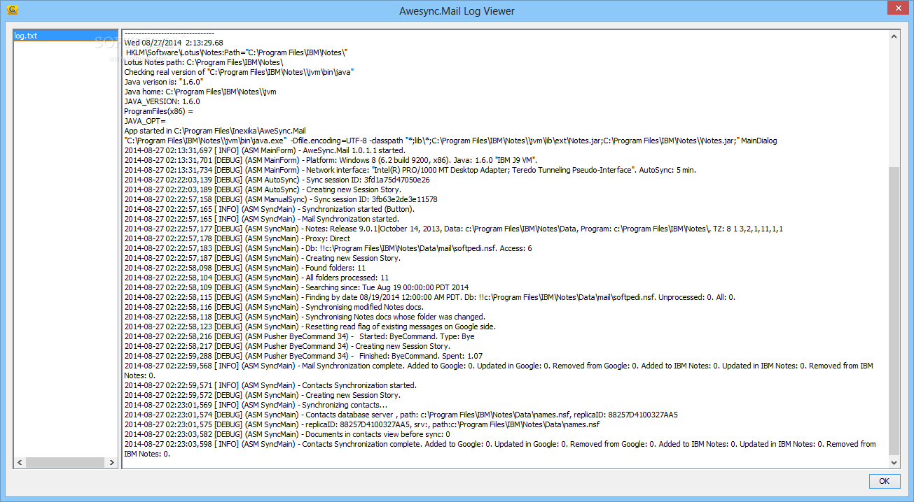The width and height of the screenshot is (914, 502).
Task: Click the 'Documents in contacts view before sync' entry
Action: [286, 434]
